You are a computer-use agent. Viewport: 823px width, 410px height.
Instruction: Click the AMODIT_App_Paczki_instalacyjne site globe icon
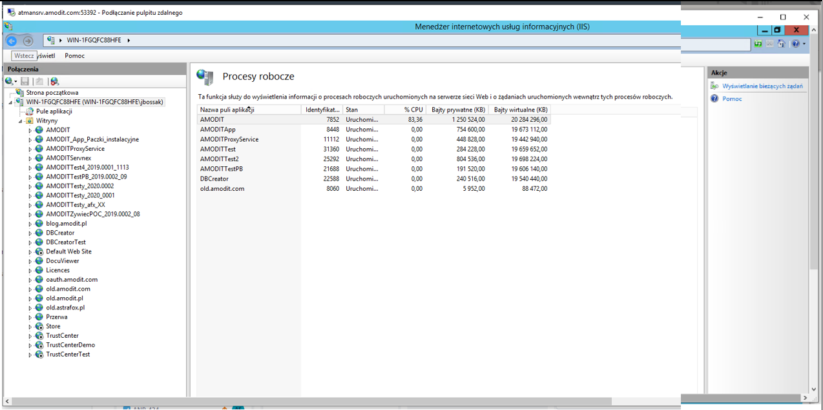coord(39,139)
